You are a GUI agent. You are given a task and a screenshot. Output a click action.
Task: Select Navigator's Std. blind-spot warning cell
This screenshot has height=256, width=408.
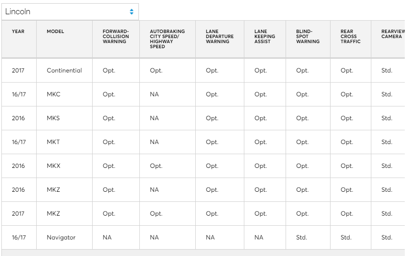pyautogui.click(x=308, y=238)
